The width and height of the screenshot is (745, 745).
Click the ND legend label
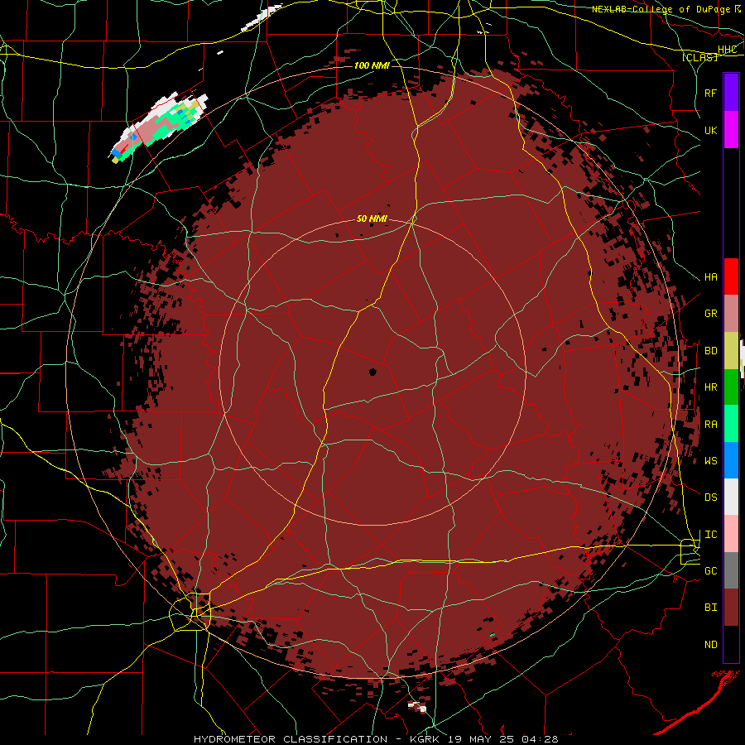click(710, 645)
